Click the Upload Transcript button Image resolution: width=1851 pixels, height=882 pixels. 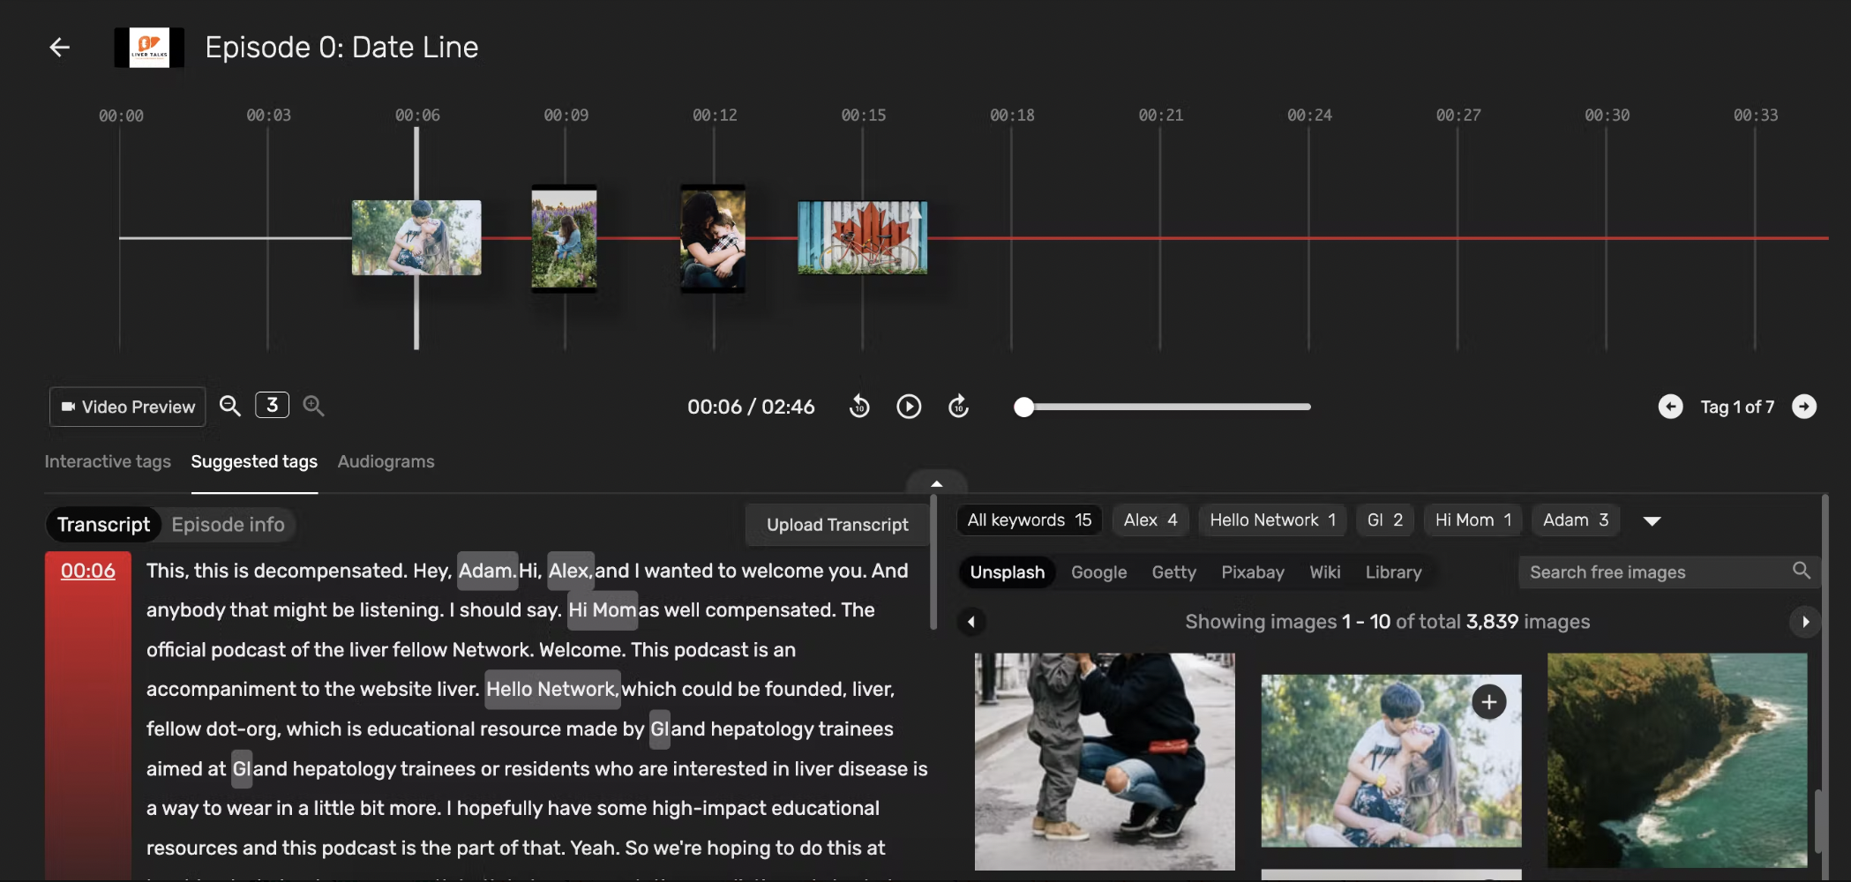pyautogui.click(x=837, y=525)
